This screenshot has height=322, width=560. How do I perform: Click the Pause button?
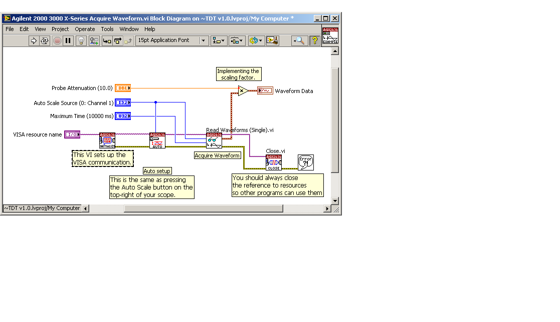pyautogui.click(x=68, y=41)
